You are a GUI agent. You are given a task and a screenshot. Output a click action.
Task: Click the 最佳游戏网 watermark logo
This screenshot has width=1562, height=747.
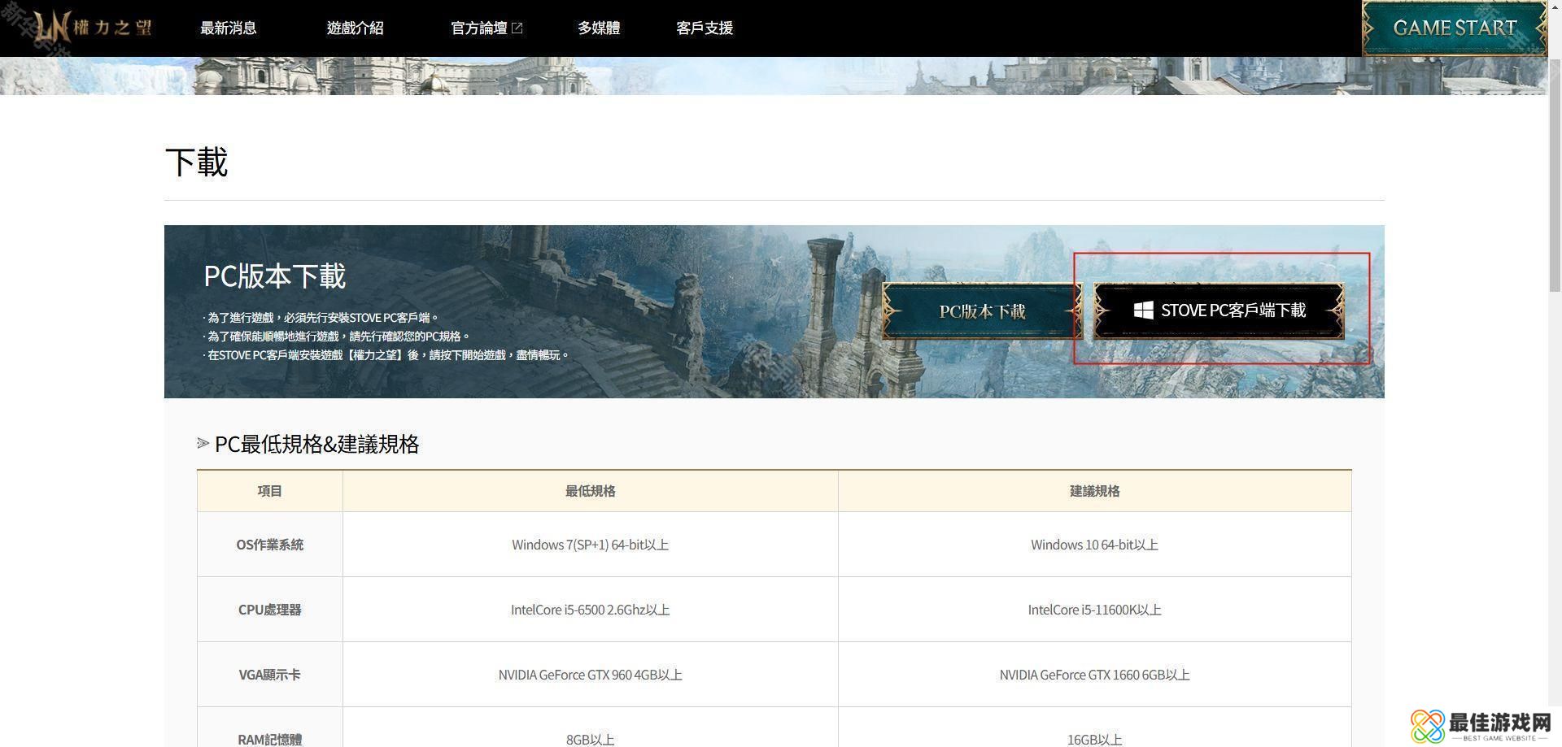(x=1481, y=726)
